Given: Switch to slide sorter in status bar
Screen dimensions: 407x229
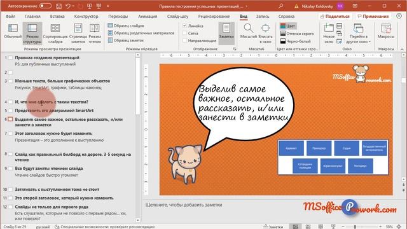Looking at the screenshot, I should coord(308,226).
